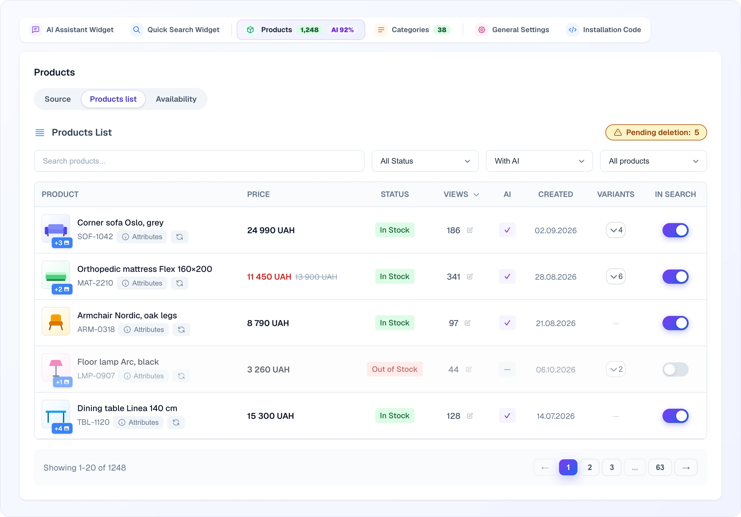Turn off In Search for Dining table Linea
This screenshot has width=741, height=517.
[676, 416]
